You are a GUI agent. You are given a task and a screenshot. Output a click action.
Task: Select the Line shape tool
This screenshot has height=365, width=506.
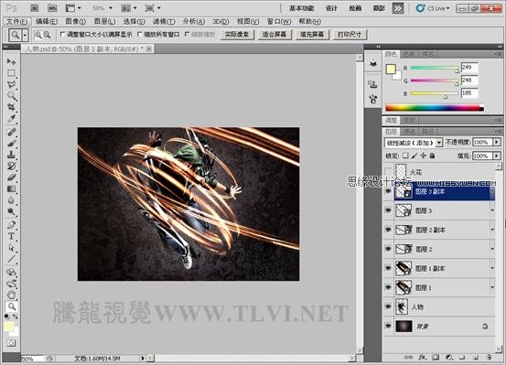click(x=12, y=259)
